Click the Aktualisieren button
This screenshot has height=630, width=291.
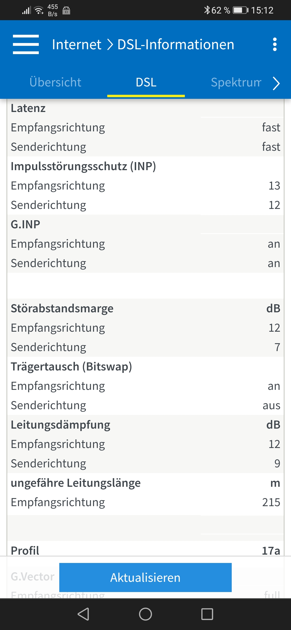(x=145, y=577)
